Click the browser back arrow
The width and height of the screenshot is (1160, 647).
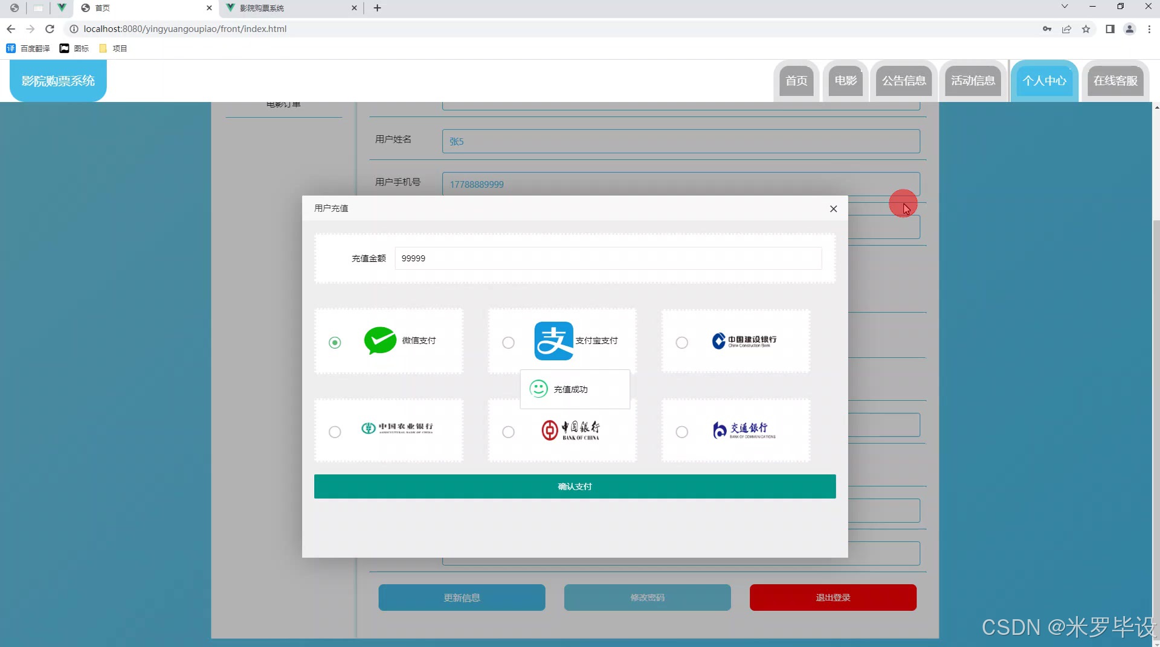(x=11, y=29)
